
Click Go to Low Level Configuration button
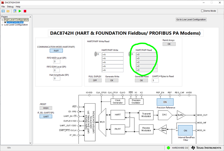coord(191,20)
